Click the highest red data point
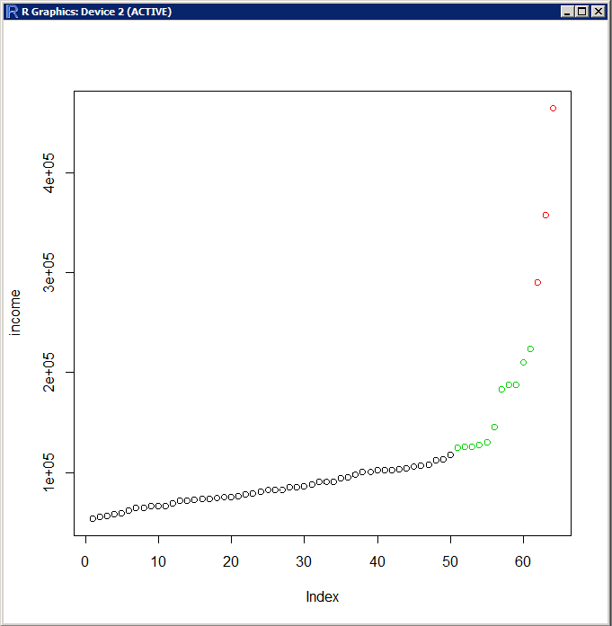This screenshot has height=626, width=612. 553,108
